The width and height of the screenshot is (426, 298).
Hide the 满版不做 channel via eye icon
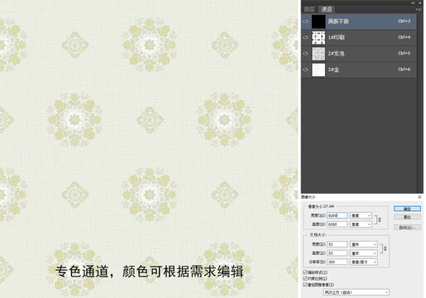[306, 22]
